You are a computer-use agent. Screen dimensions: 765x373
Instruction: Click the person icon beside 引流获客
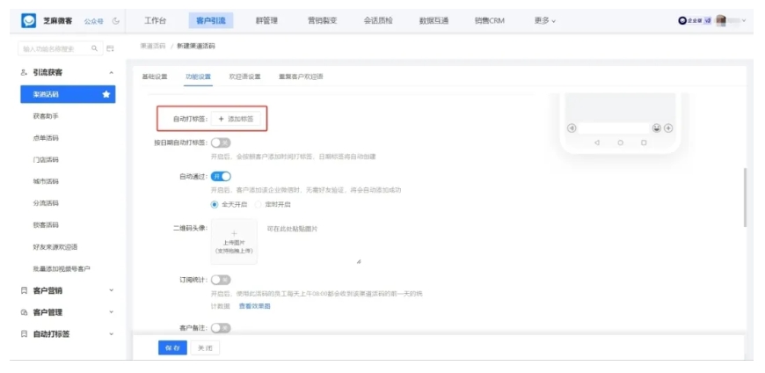[24, 73]
